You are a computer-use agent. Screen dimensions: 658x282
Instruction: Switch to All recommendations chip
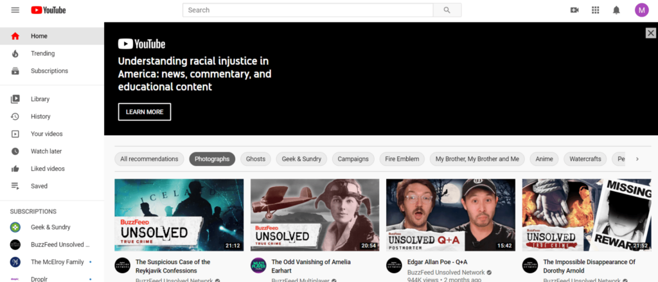tap(149, 159)
